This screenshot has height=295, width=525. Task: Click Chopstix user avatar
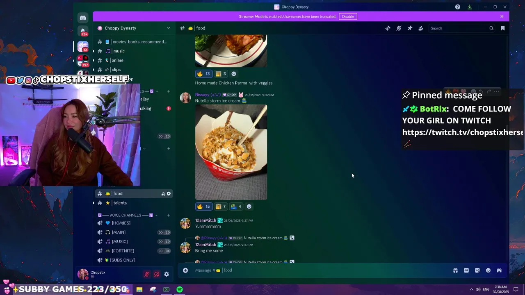(83, 274)
